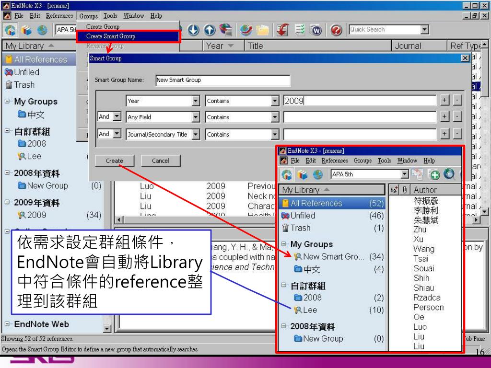Open the Tools menu in main window

click(110, 16)
